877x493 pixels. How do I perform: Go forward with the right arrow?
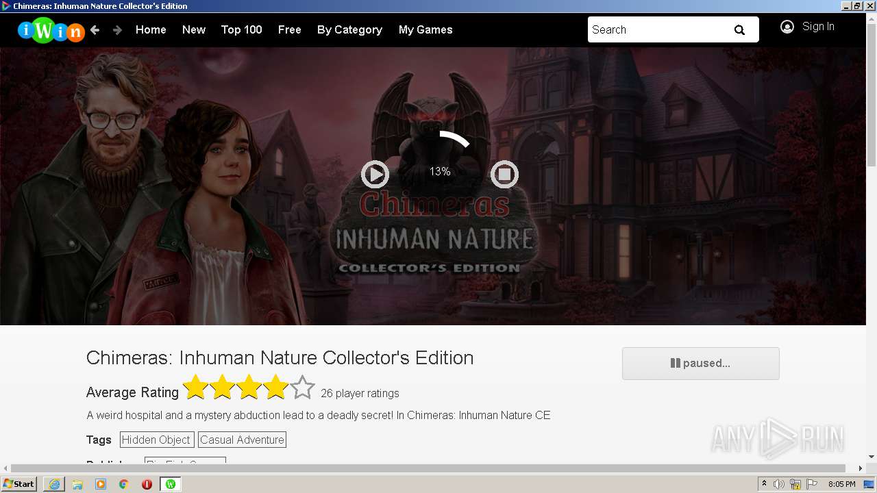click(x=117, y=29)
